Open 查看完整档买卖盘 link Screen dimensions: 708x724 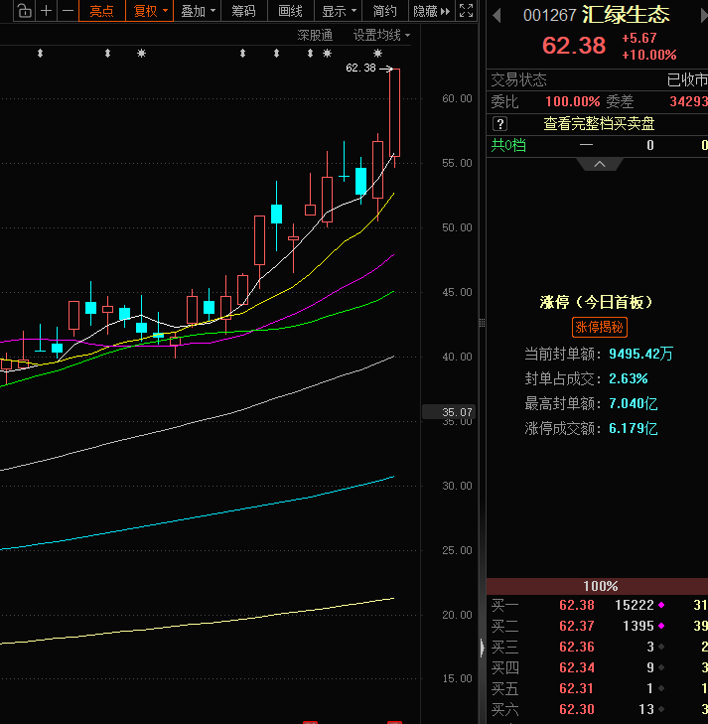(599, 124)
